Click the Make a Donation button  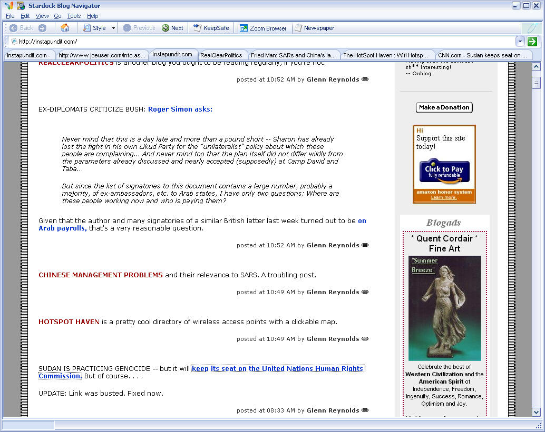444,107
